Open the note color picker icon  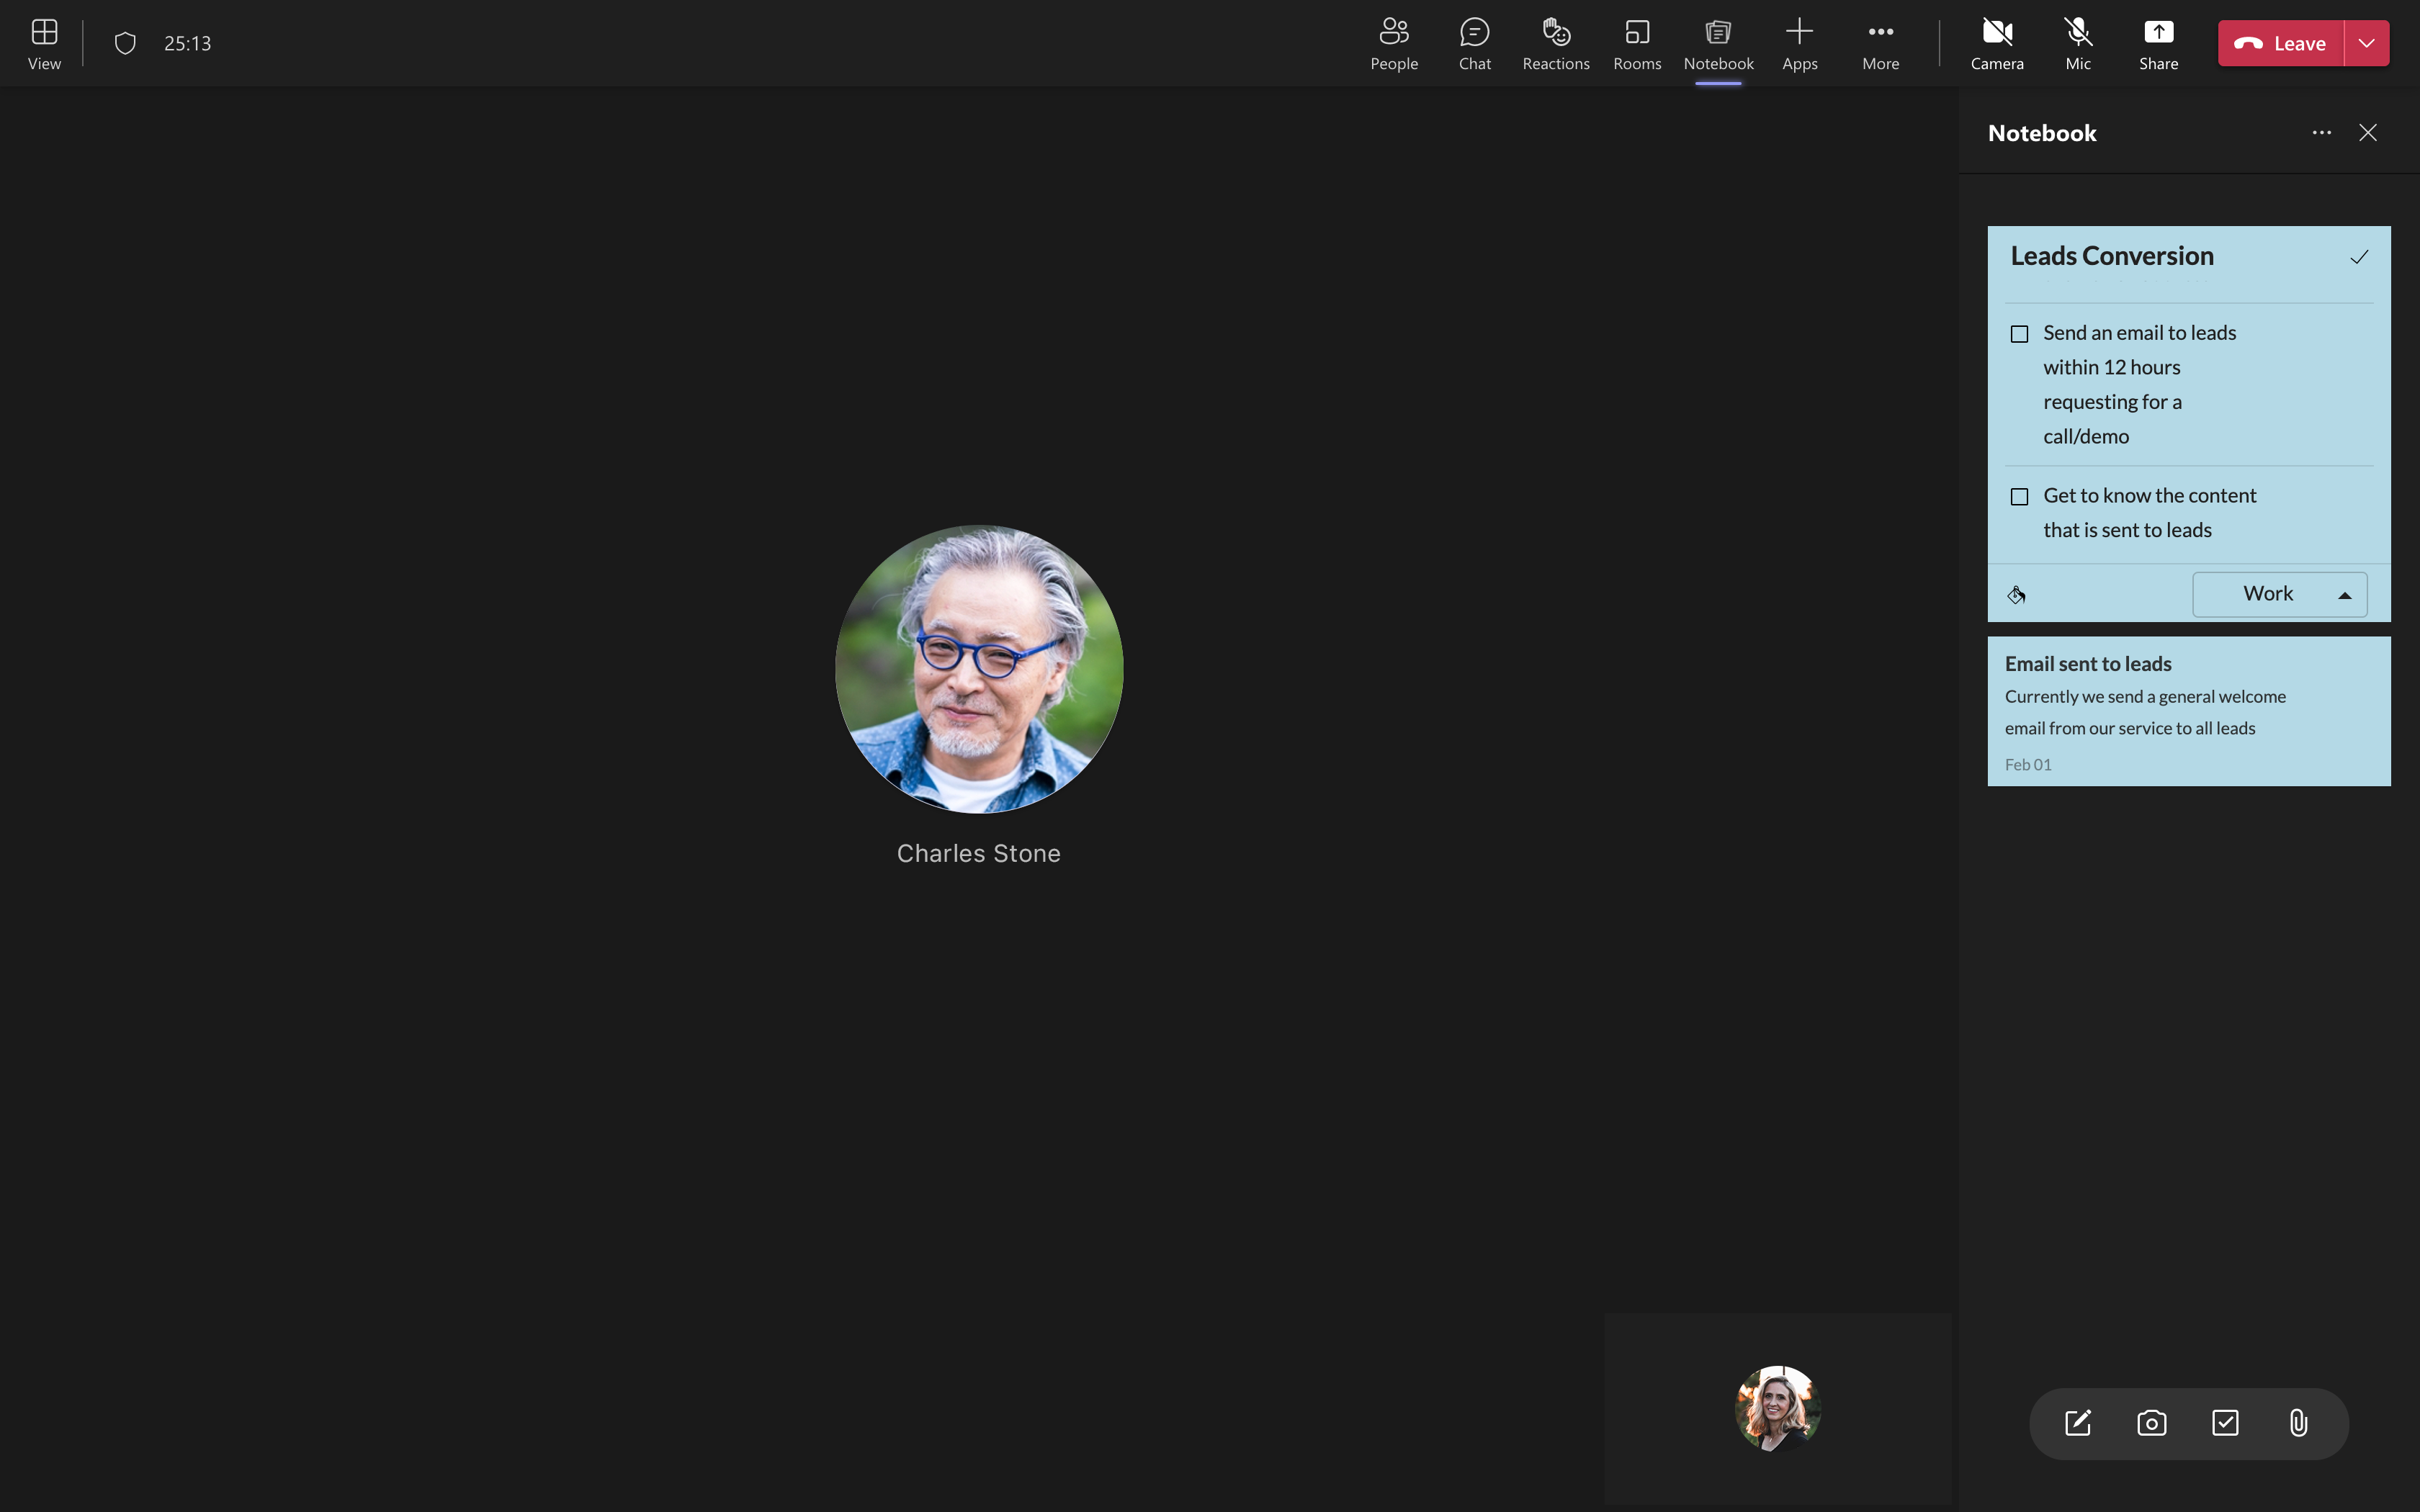(2016, 595)
